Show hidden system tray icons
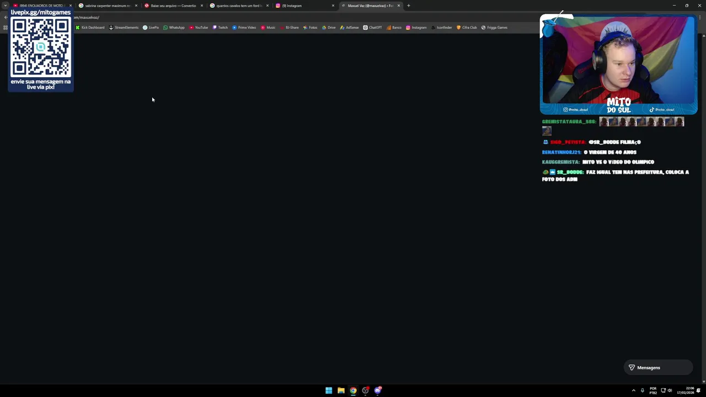Image resolution: width=706 pixels, height=397 pixels. tap(633, 390)
